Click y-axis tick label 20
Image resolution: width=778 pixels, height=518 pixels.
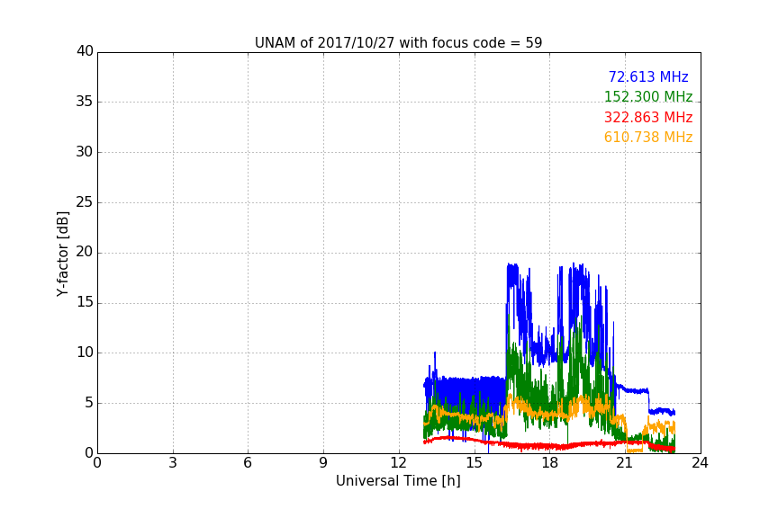[85, 252]
